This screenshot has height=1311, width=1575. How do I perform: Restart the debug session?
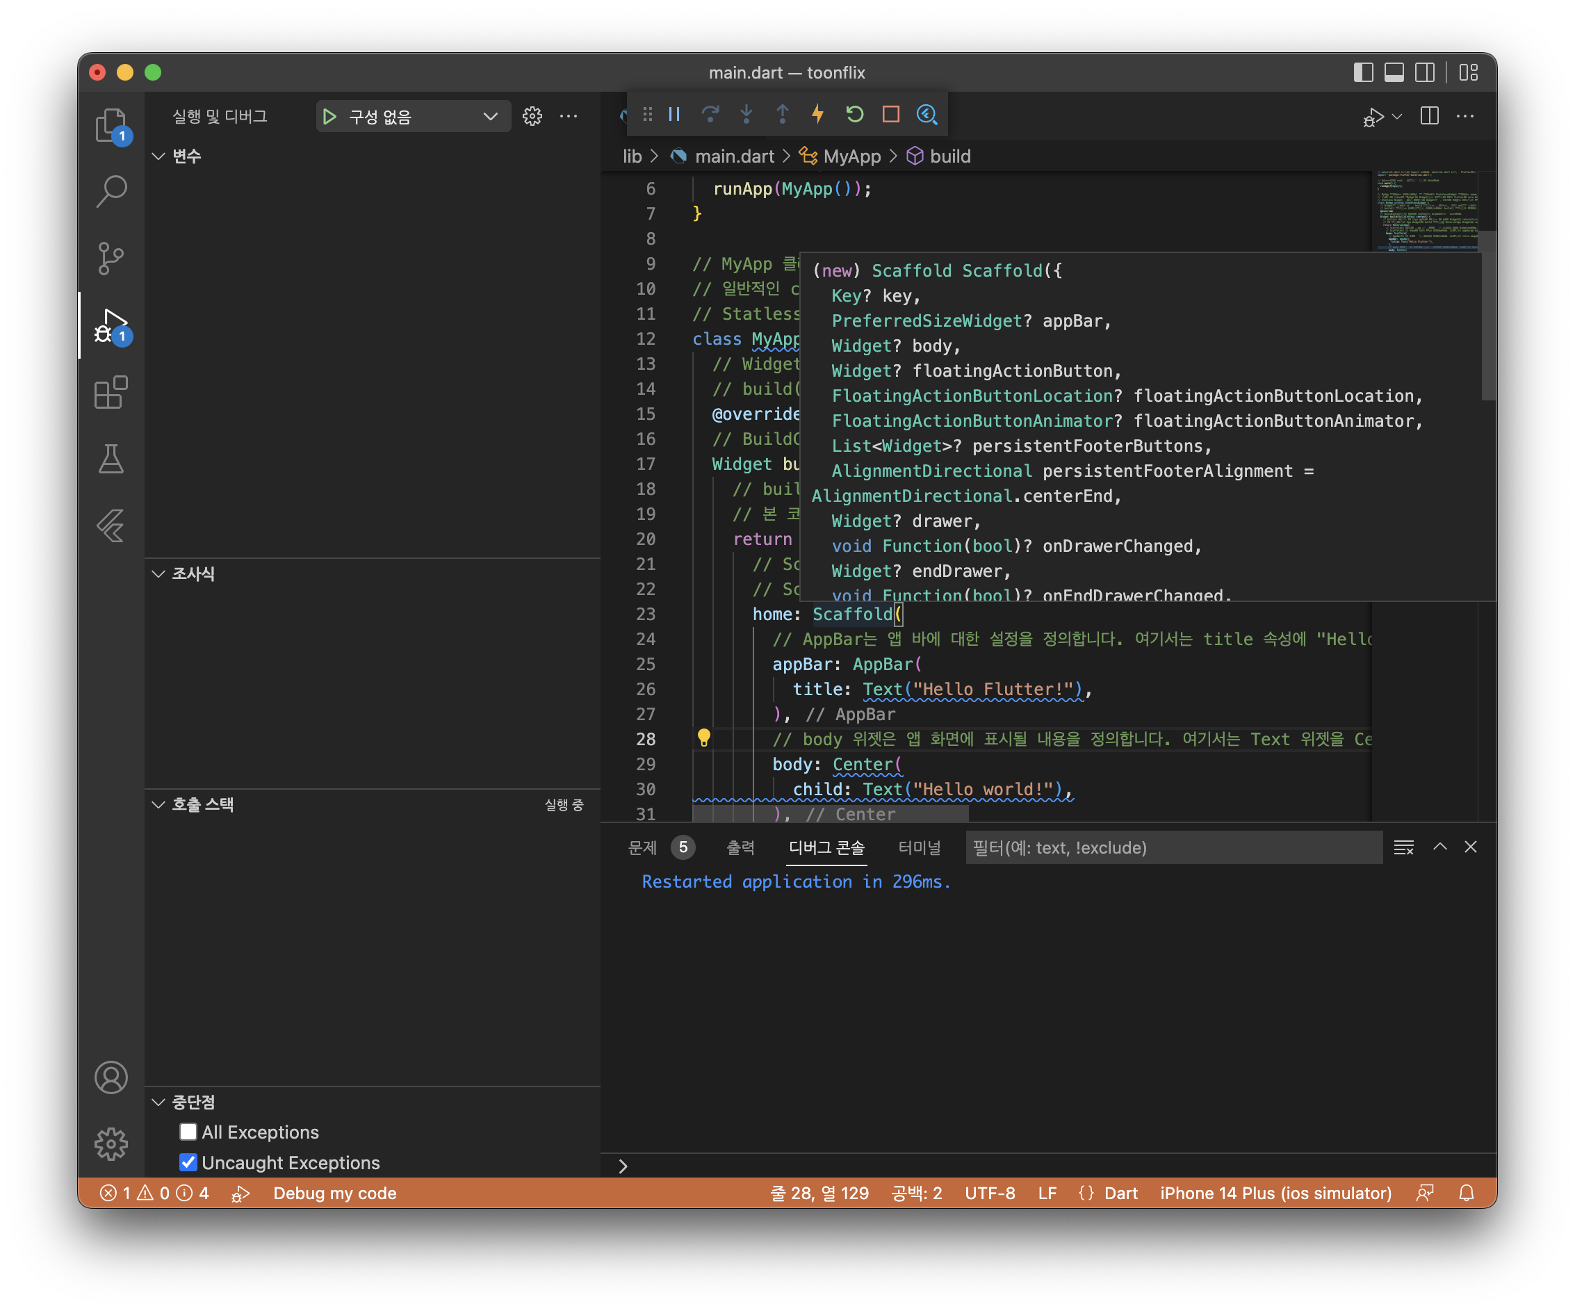[x=854, y=114]
